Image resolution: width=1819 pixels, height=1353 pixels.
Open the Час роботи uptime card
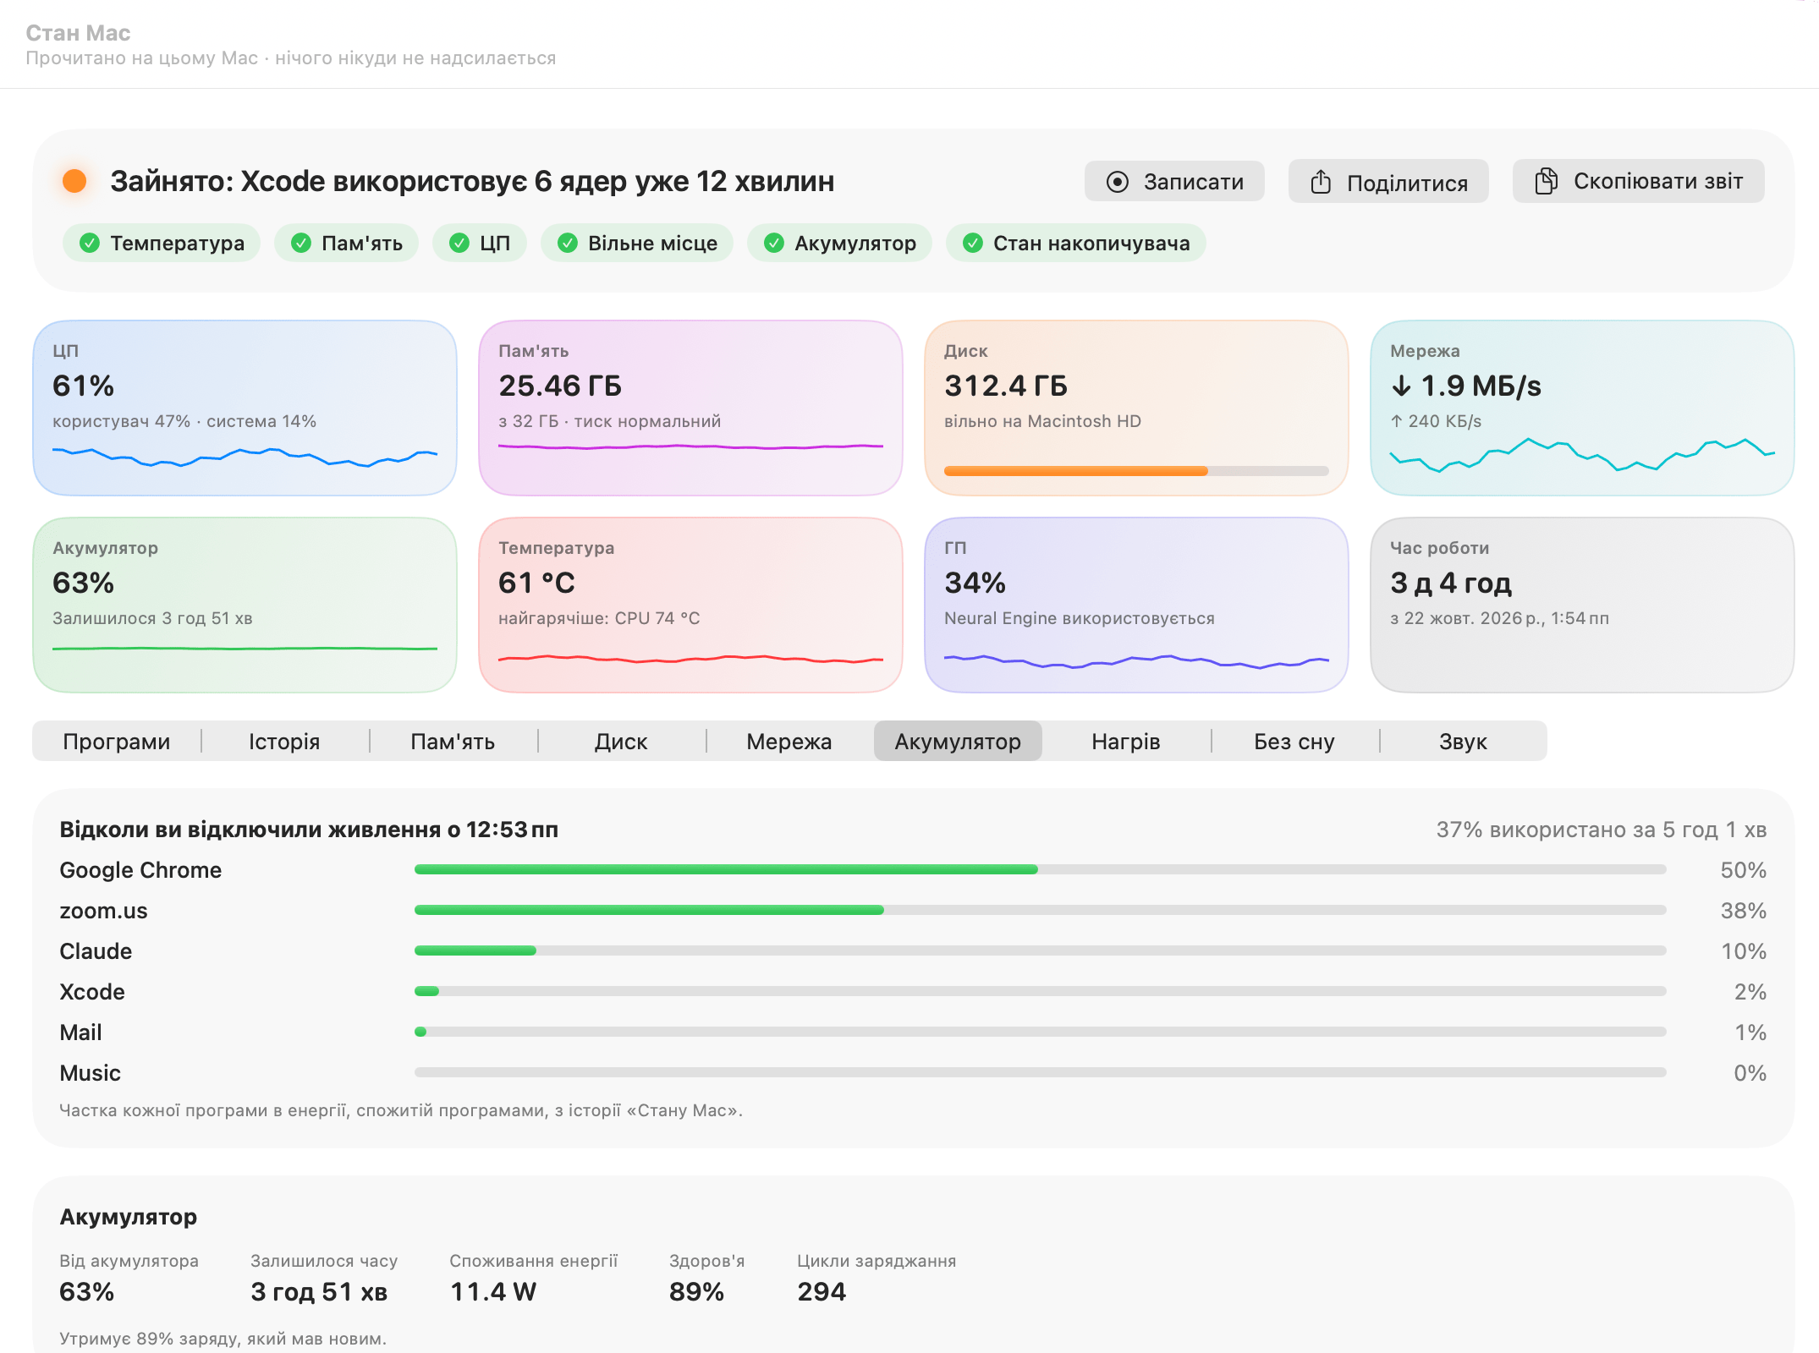(x=1582, y=605)
